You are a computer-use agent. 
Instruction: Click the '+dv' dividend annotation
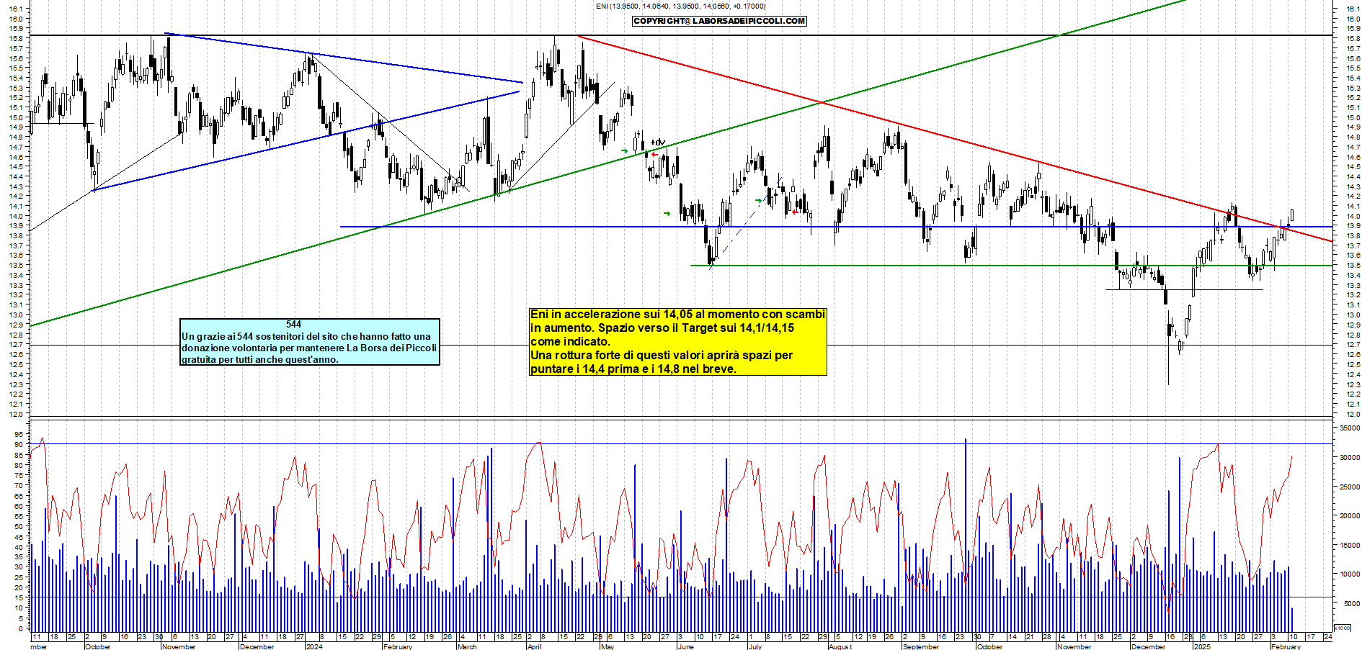tap(658, 143)
